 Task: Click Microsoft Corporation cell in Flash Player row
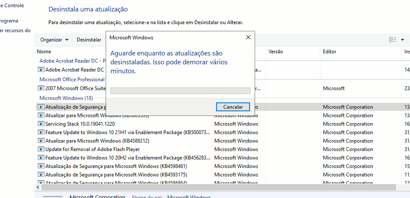pos(348,149)
